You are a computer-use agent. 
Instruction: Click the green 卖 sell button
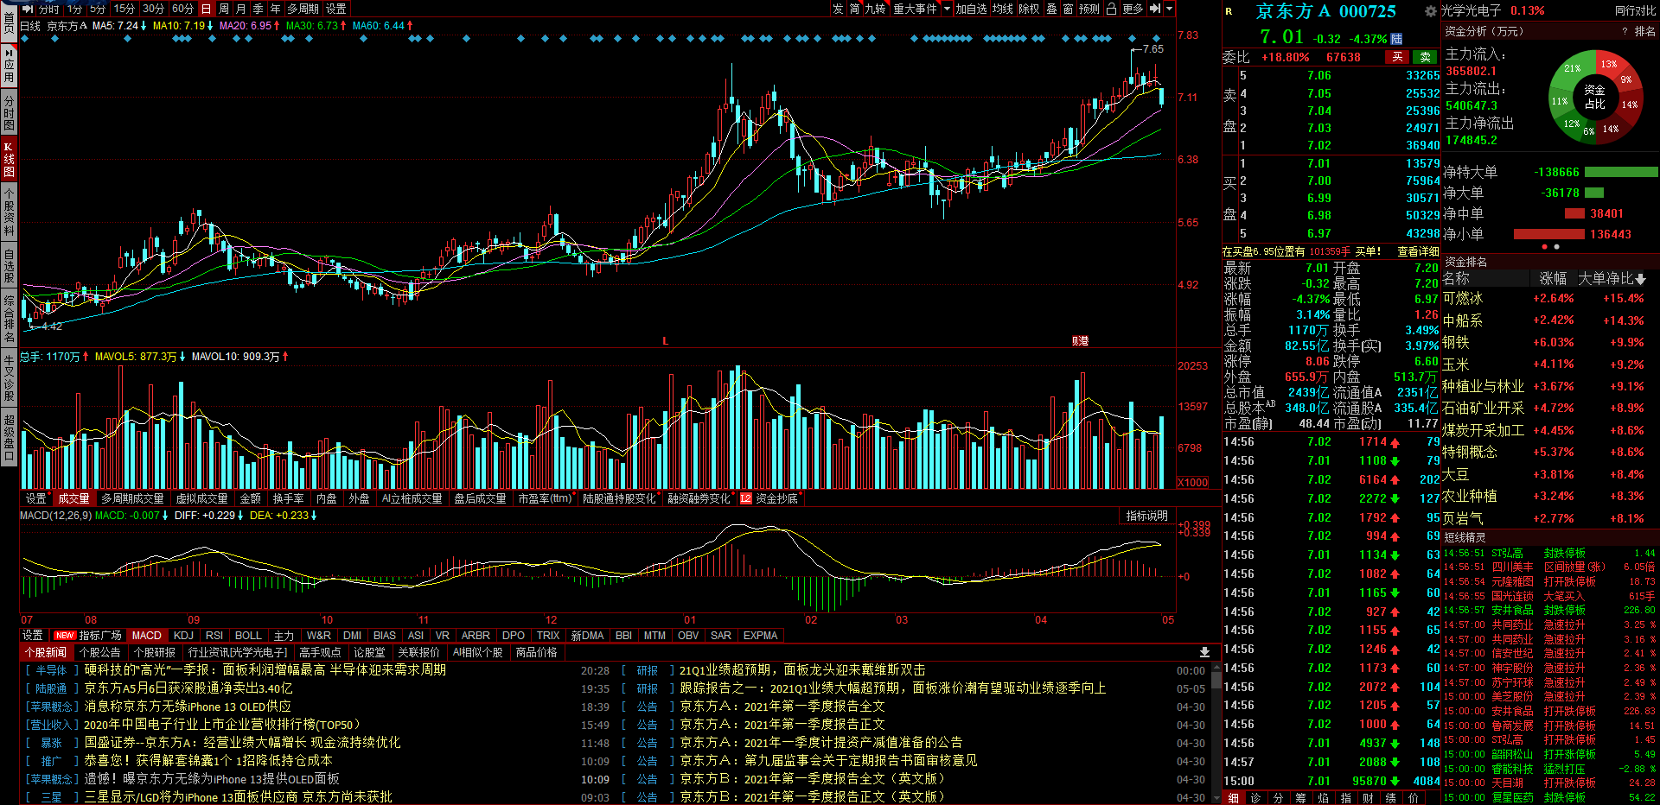pyautogui.click(x=1426, y=57)
